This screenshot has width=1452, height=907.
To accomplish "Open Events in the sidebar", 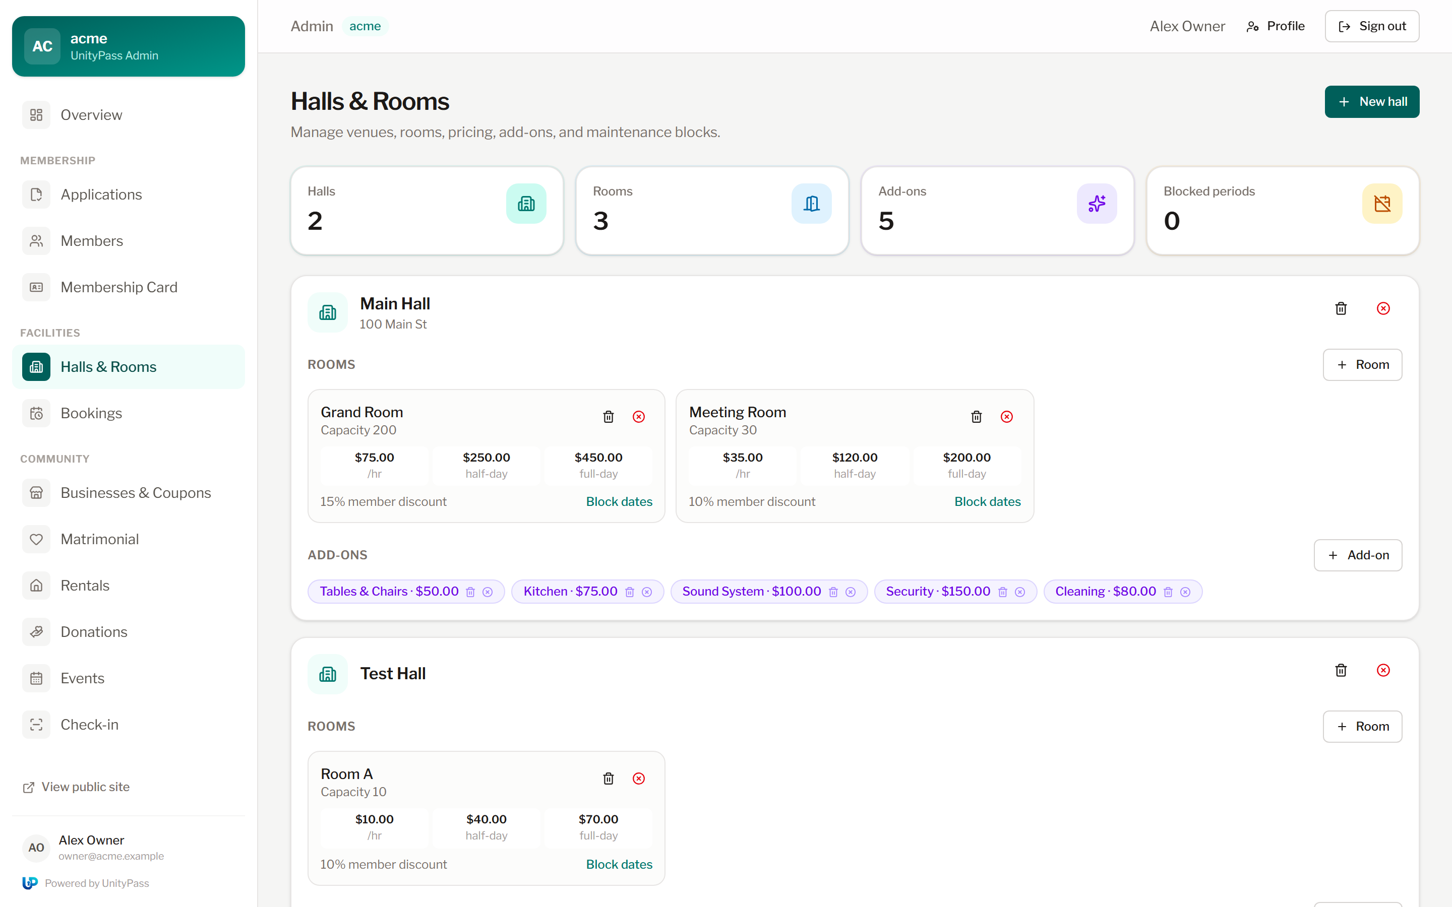I will click(129, 678).
